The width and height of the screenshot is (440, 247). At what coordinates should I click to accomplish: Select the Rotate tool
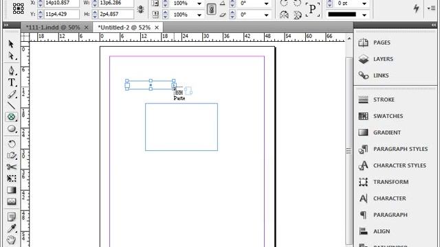click(12, 143)
